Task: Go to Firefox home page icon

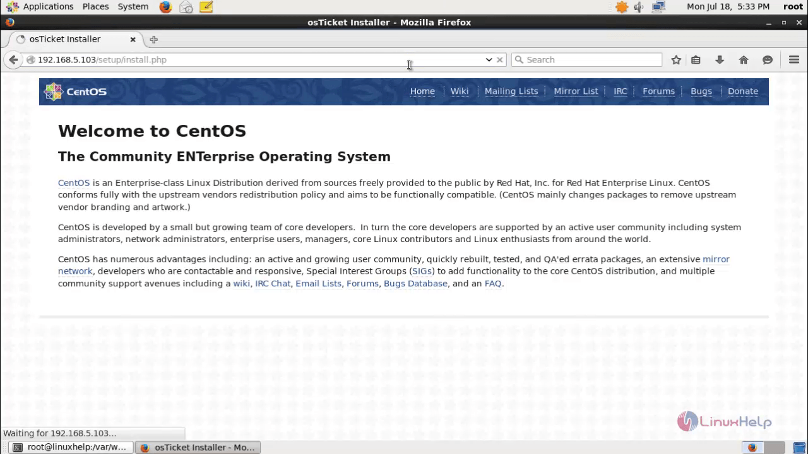Action: coord(744,60)
